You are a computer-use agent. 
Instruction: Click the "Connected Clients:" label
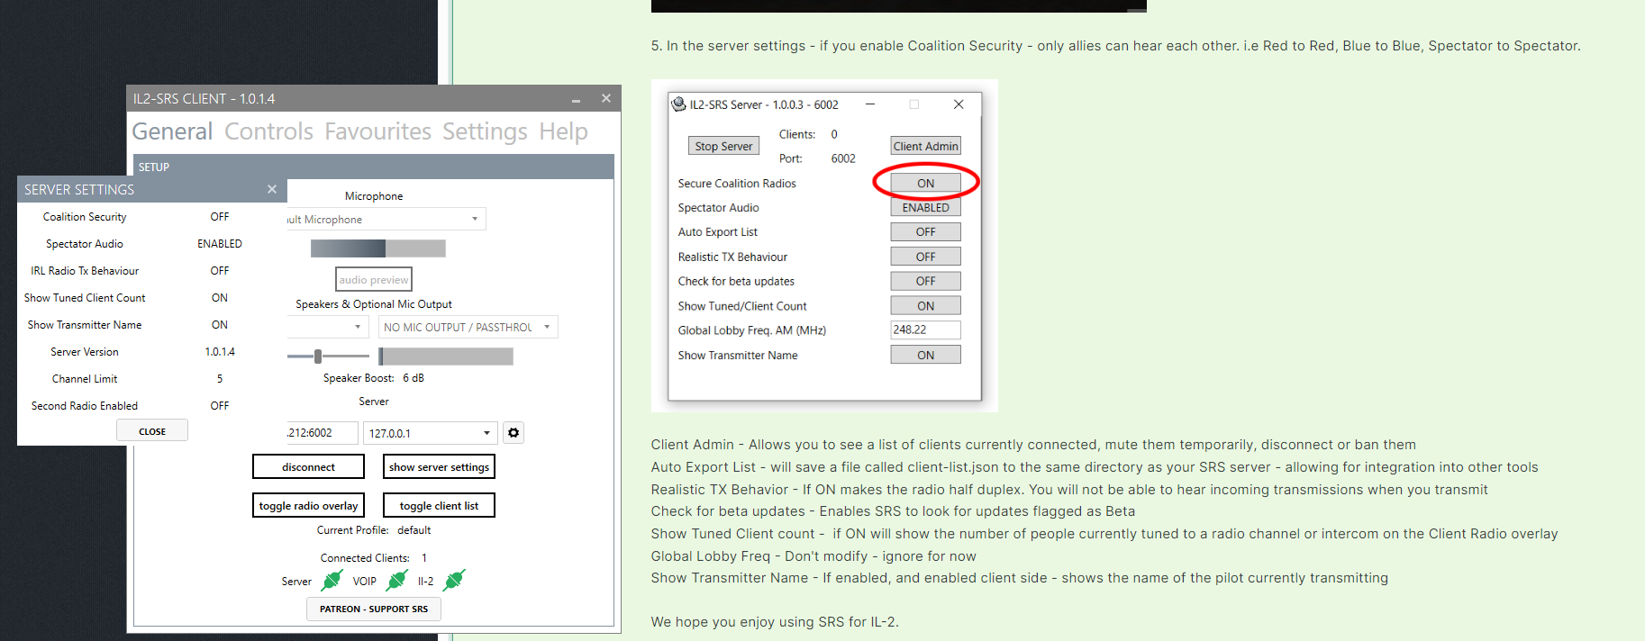click(365, 558)
